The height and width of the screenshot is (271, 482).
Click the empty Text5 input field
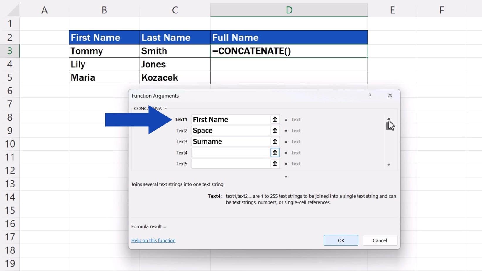point(232,164)
